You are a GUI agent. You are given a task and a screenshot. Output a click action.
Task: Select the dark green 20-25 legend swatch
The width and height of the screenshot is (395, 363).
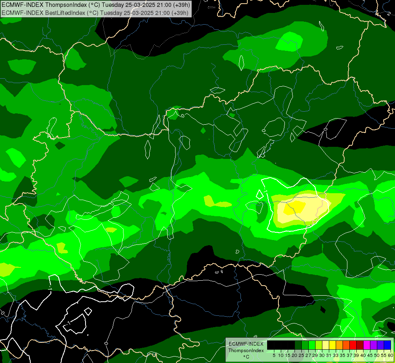pyautogui.click(x=298, y=345)
